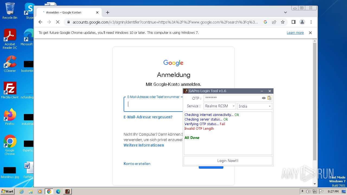Click Konto erstellen link
Viewport: 347px width, 195px height.
click(x=137, y=164)
